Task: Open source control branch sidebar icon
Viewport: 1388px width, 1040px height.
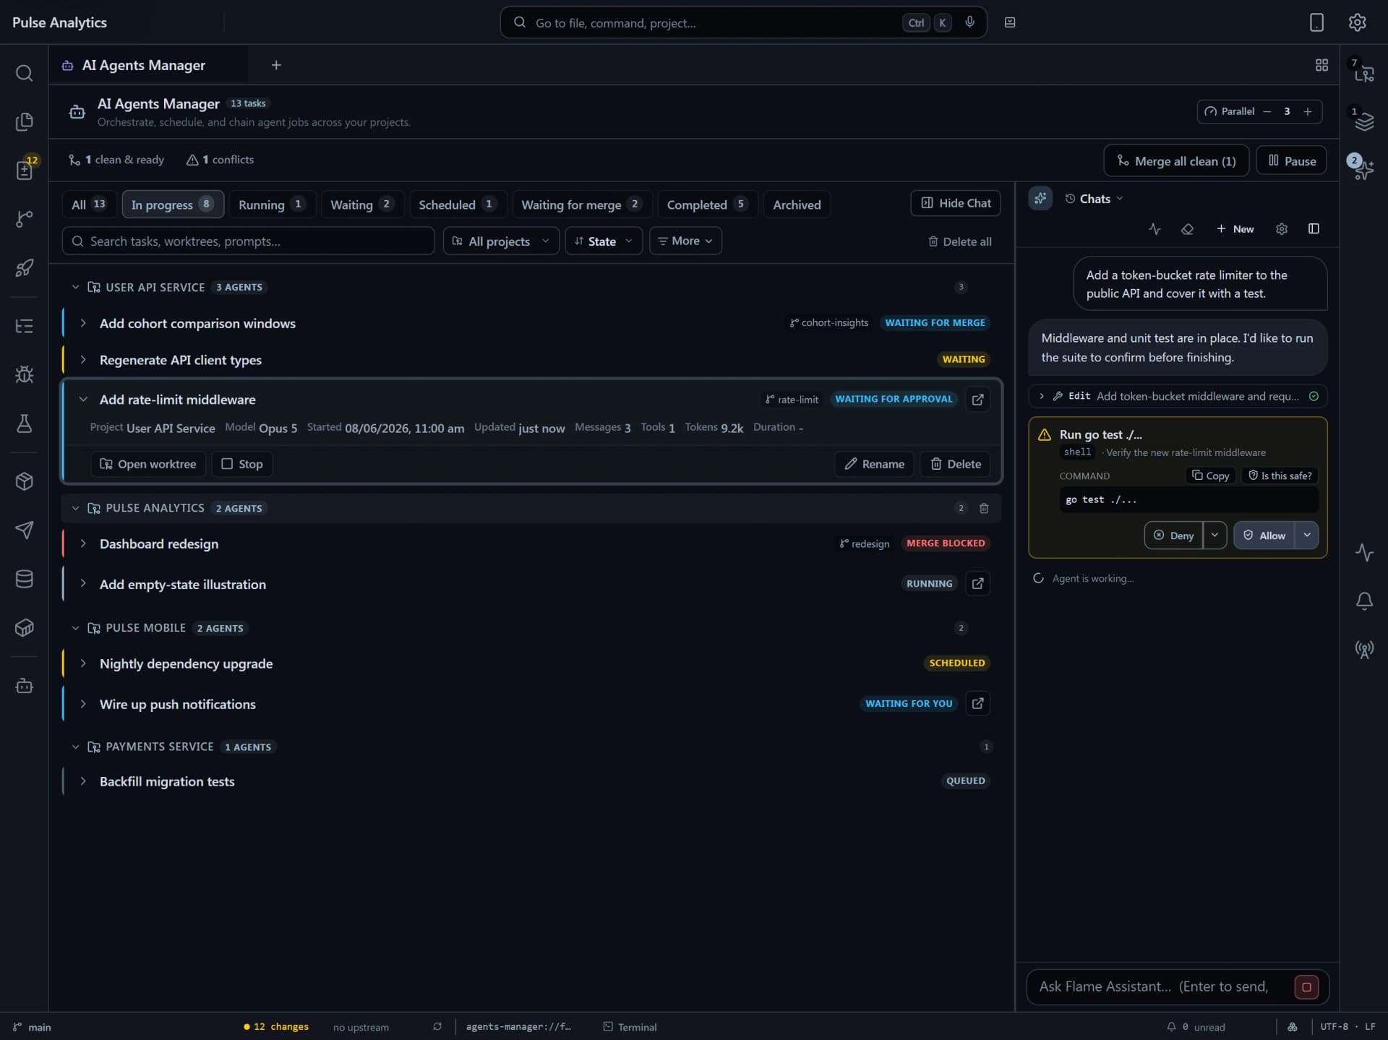Action: pos(24,218)
